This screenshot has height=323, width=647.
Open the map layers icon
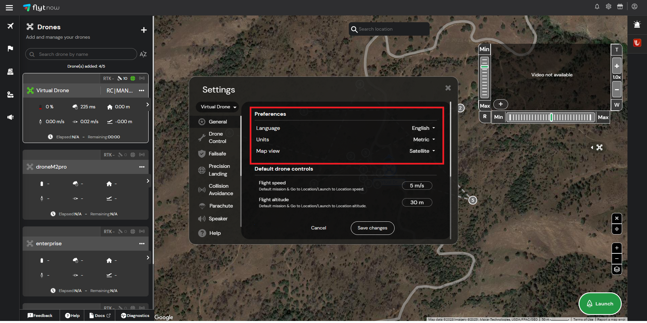click(x=616, y=270)
